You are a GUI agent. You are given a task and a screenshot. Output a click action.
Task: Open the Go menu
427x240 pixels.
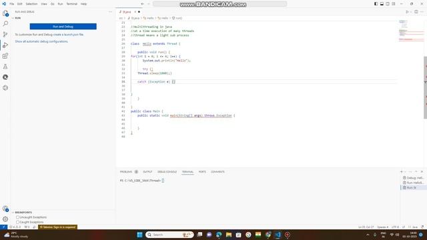coord(52,4)
